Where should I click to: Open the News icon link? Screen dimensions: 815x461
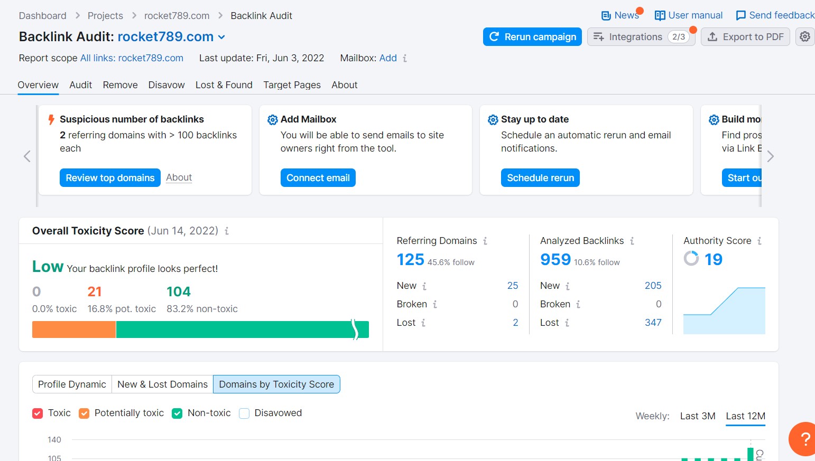pyautogui.click(x=606, y=16)
